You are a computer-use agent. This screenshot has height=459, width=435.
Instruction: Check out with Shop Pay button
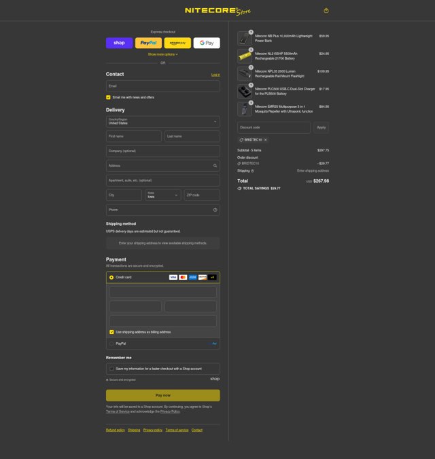click(x=120, y=43)
